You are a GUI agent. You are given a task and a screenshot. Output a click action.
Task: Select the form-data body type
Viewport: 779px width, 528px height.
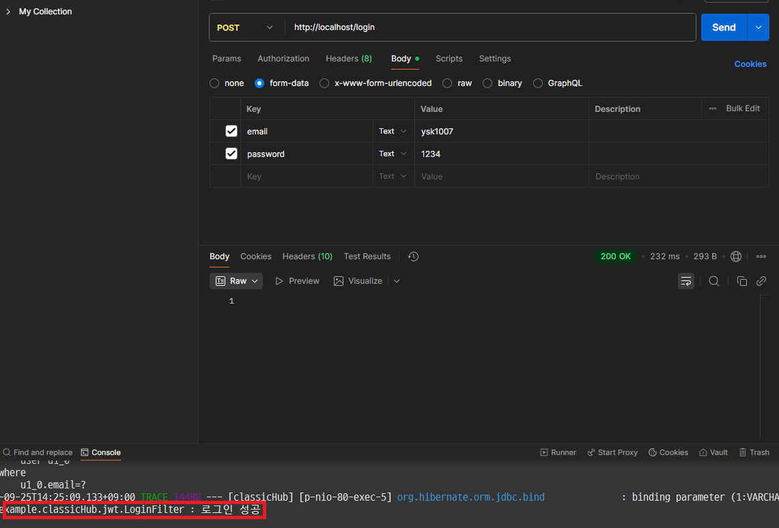[x=259, y=83]
